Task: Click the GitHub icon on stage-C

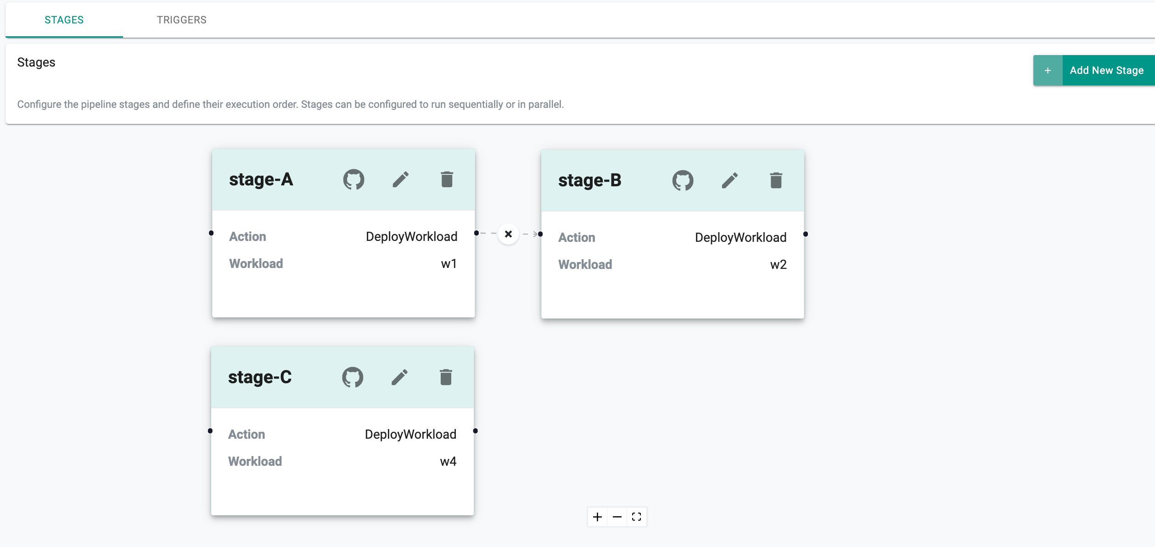Action: point(353,377)
